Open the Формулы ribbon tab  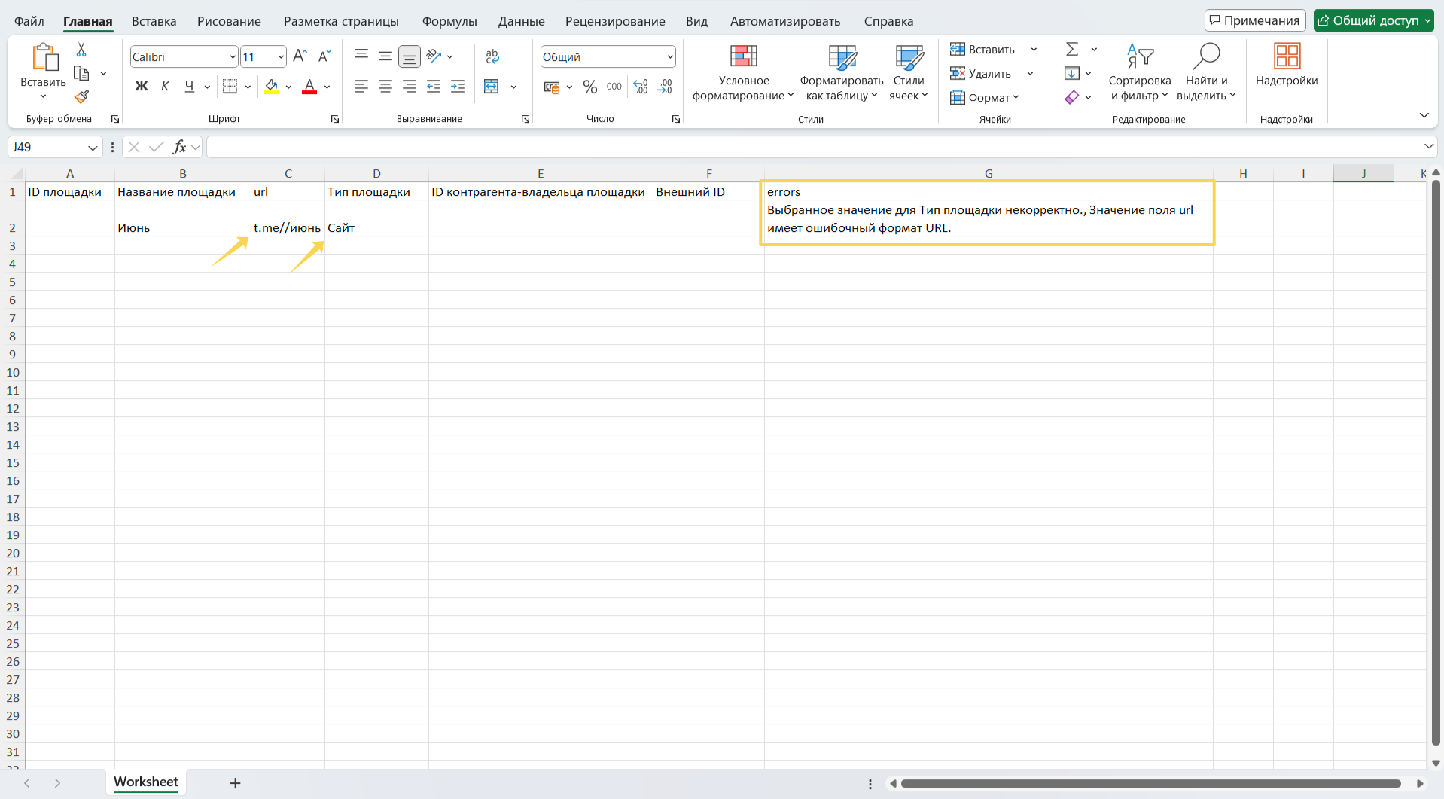pos(449,21)
